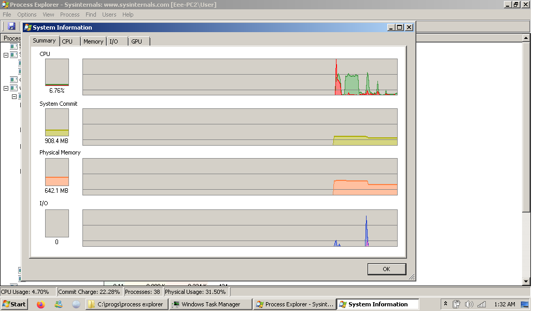Image resolution: width=534 pixels, height=311 pixels.
Task: Click the Save floppy-disk toolbar icon
Action: coord(11,26)
